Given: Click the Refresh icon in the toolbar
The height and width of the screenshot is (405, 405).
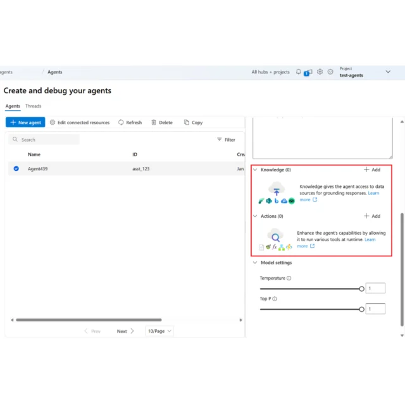Looking at the screenshot, I should (121, 123).
